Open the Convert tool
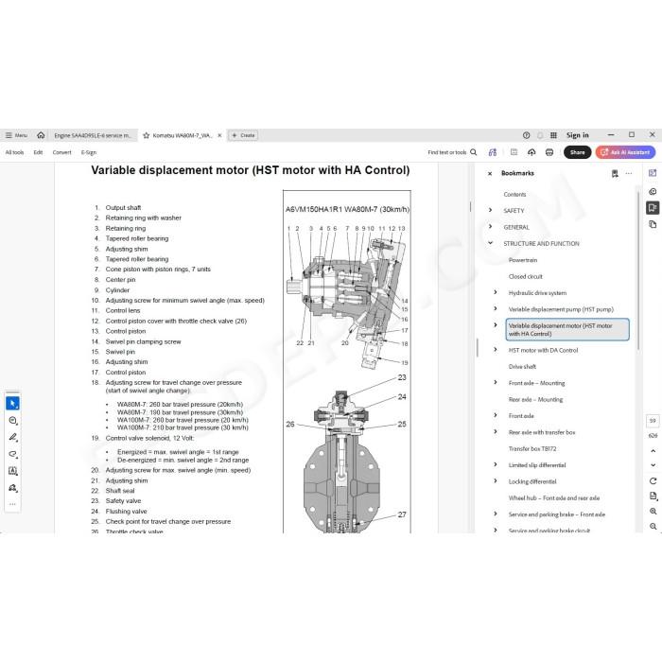The height and width of the screenshot is (662, 662). (x=62, y=152)
